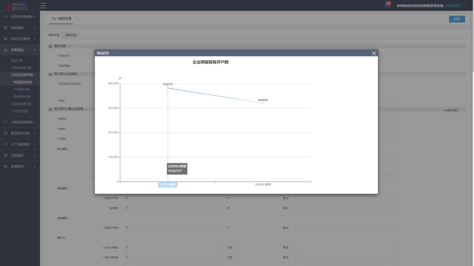Click the lines icon of the 基本信息 section
This screenshot has height=266, width=474.
click(50, 46)
